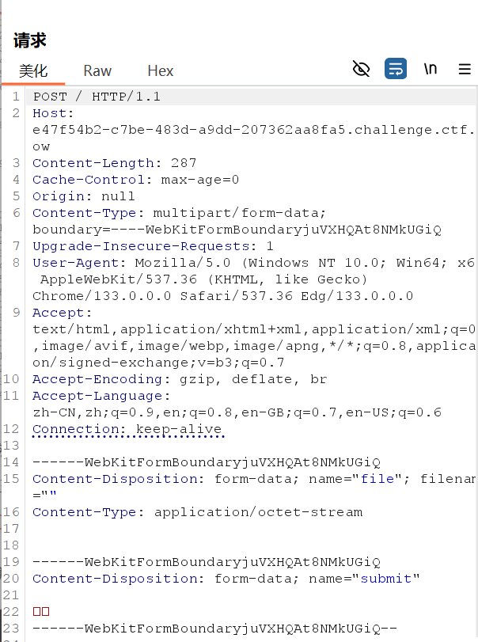Open the Hex tab
The height and width of the screenshot is (642, 478).
coord(160,70)
